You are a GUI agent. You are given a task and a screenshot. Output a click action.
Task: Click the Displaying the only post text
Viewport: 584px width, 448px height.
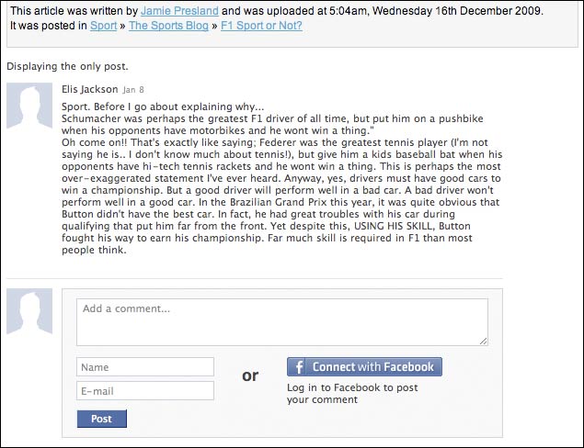[67, 66]
